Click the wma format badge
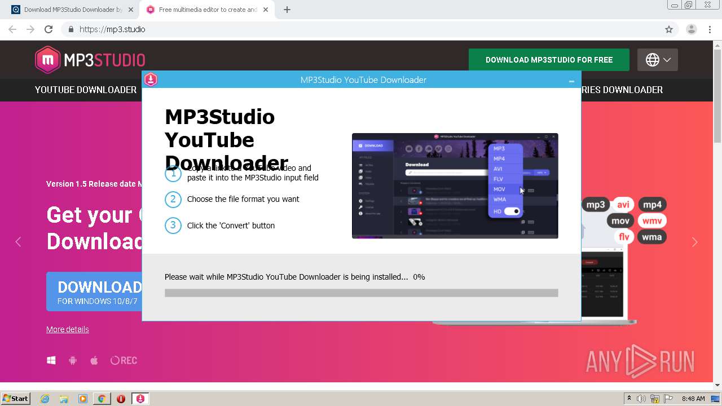Screen dimensions: 722x406 tap(651, 237)
